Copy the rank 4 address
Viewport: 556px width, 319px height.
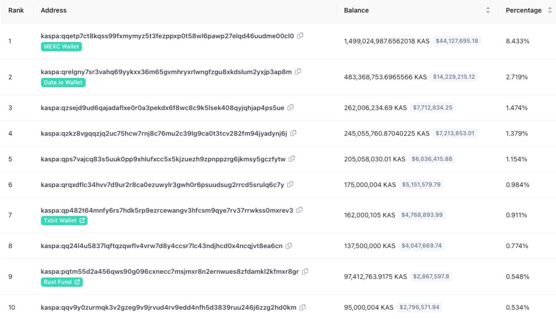tap(293, 133)
